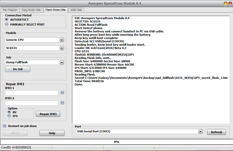Choose MANUALLY SELECT PORT option
The width and height of the screenshot is (233, 151).
7,24
